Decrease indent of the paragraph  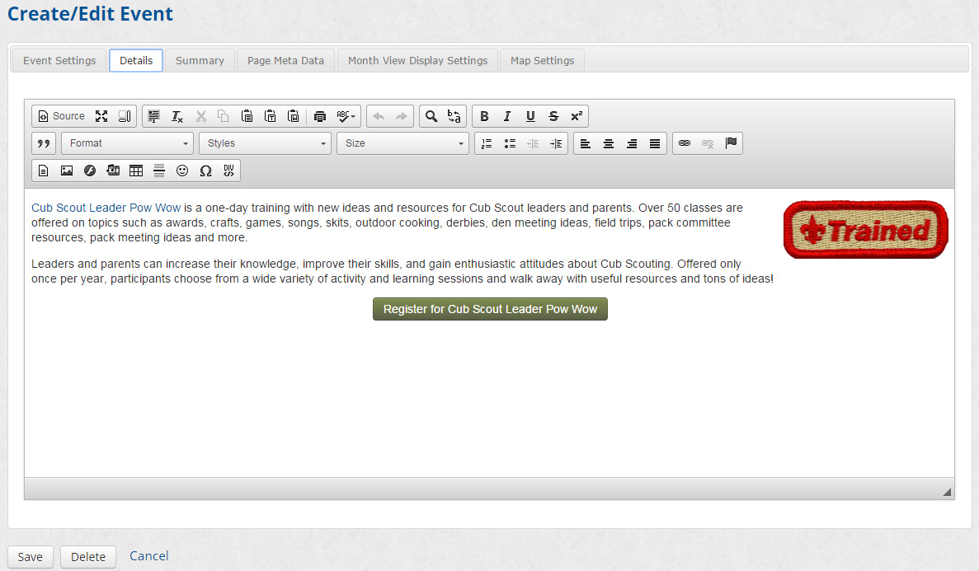533,143
